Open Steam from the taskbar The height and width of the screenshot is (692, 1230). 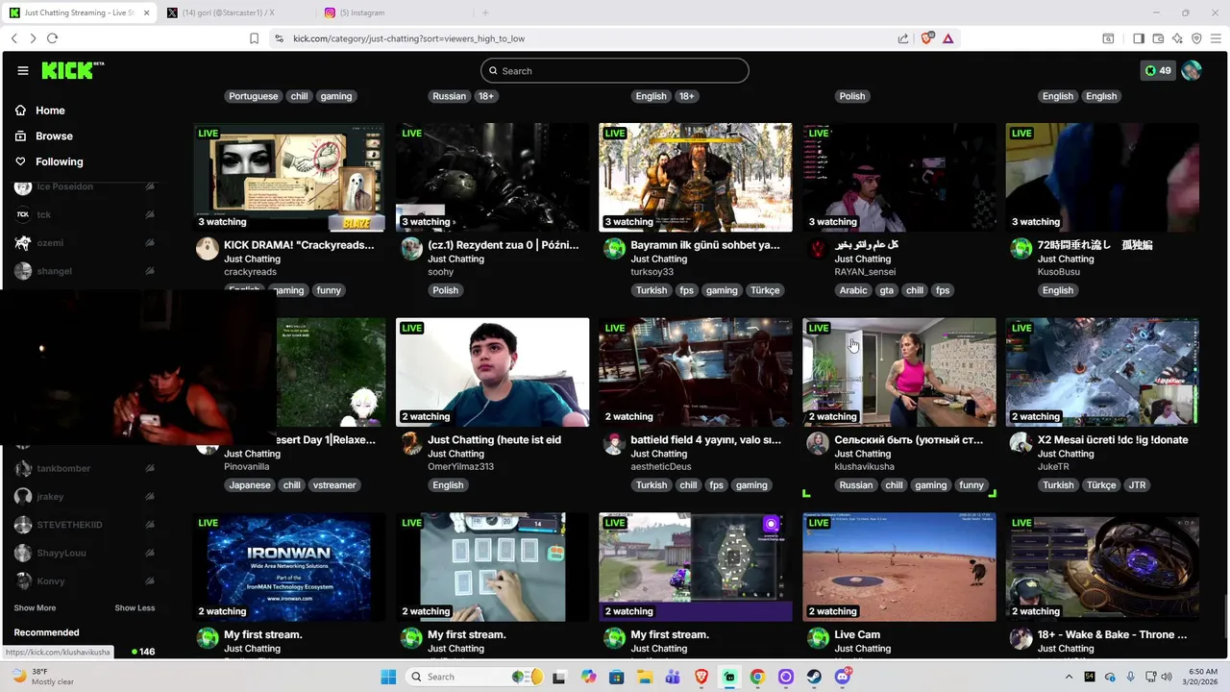pos(814,677)
